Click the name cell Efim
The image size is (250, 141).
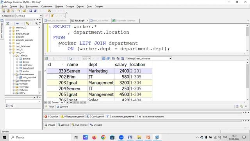pyautogui.click(x=77, y=77)
